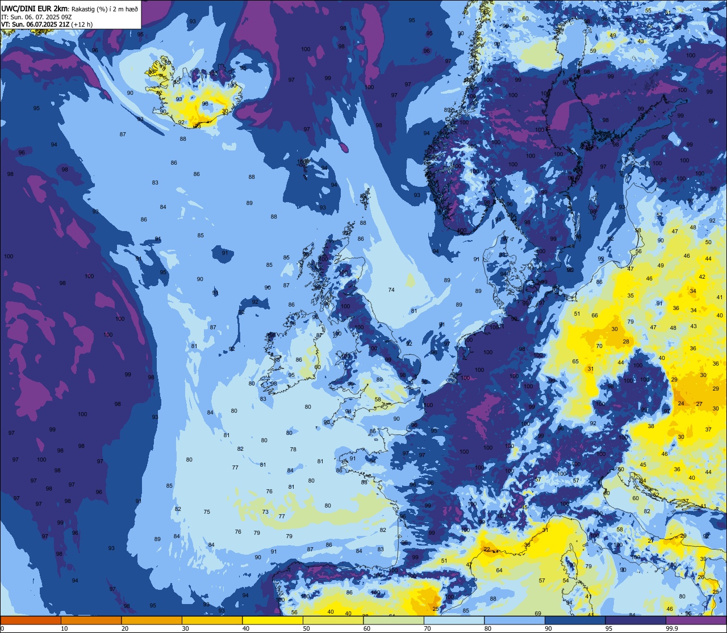Click the '10' legend label
Image resolution: width=727 pixels, height=633 pixels.
(64, 628)
